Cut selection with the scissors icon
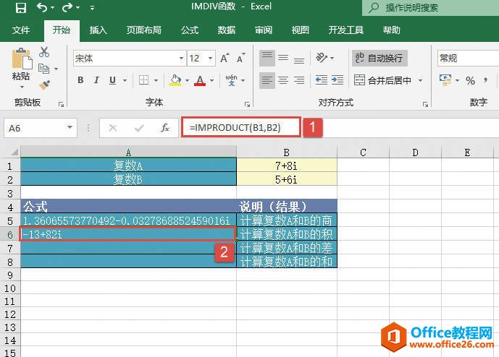 (x=44, y=52)
